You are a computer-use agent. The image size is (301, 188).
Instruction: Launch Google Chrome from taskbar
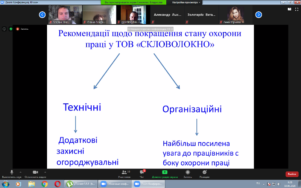pyautogui.click(x=44, y=184)
